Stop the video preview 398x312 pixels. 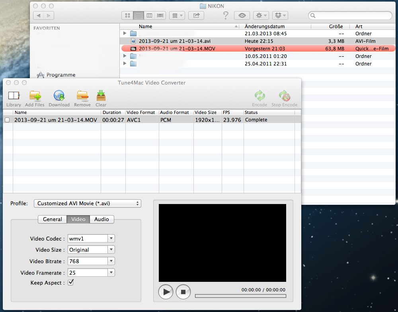pos(183,292)
